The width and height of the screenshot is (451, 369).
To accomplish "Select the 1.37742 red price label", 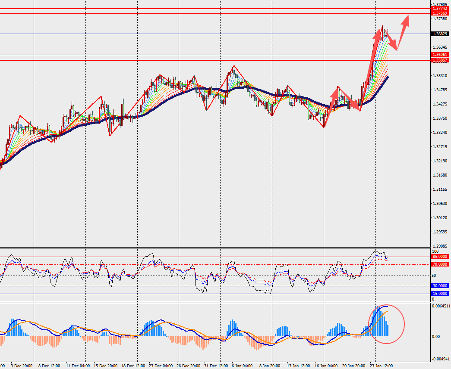I will coord(440,9).
